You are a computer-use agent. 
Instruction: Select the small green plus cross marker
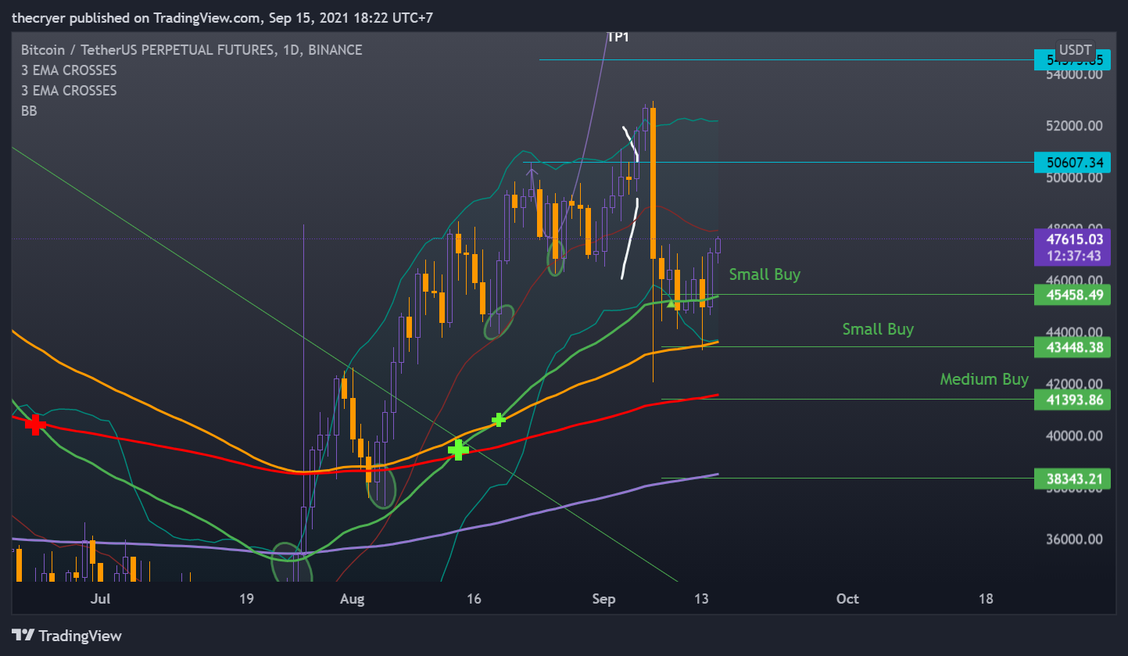(x=499, y=420)
